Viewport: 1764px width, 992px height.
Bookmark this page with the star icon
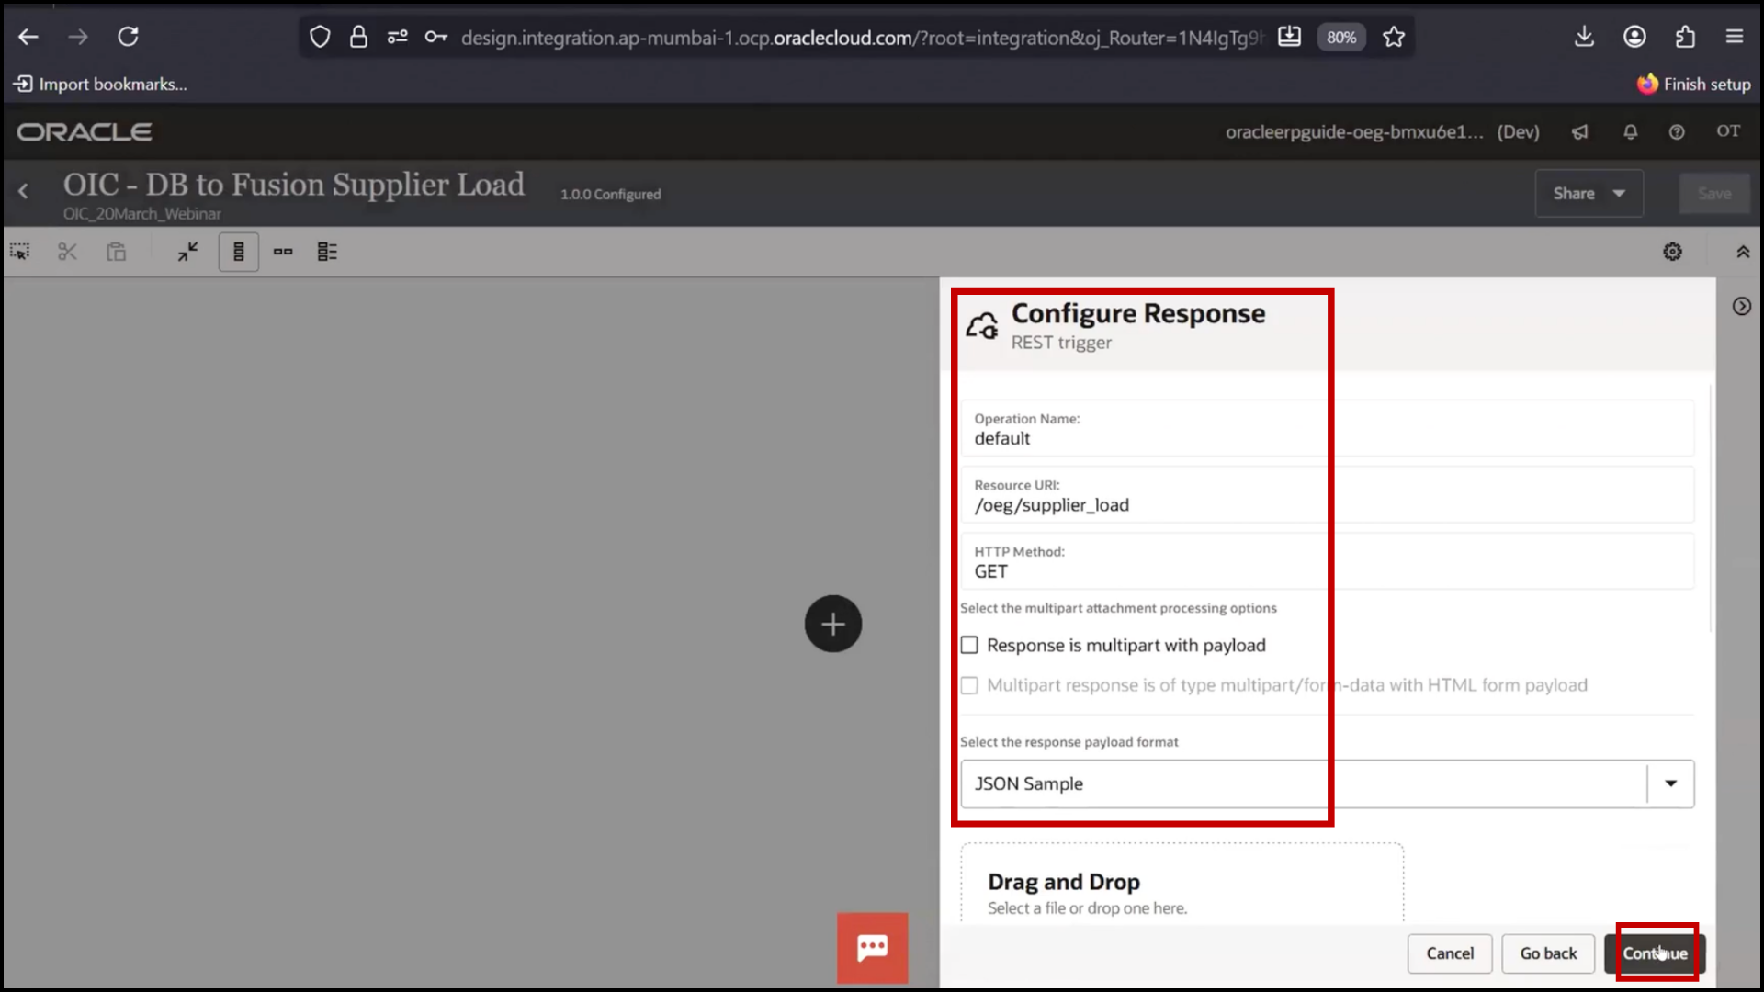[1394, 37]
